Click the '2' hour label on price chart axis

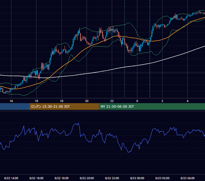[162, 101]
